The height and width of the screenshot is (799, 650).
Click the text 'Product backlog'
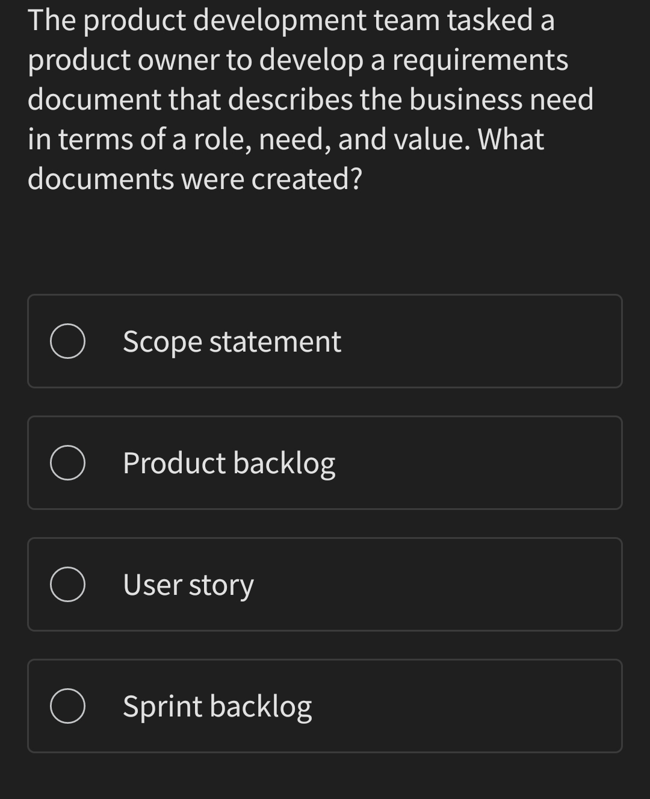point(229,463)
